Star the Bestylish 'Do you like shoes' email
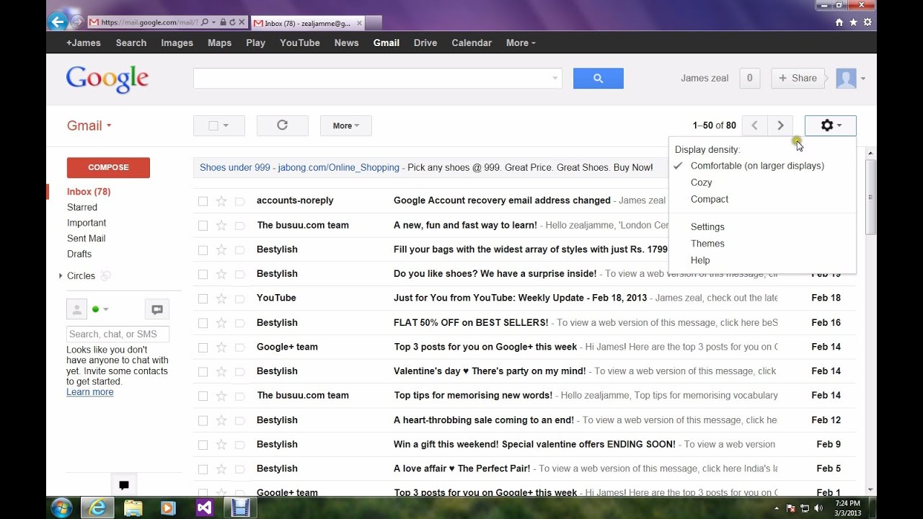The image size is (923, 519). (x=221, y=274)
